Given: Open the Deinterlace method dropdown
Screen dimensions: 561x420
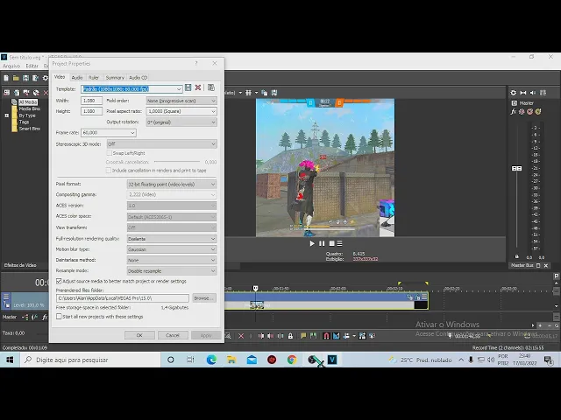Looking at the screenshot, I should click(x=172, y=260).
